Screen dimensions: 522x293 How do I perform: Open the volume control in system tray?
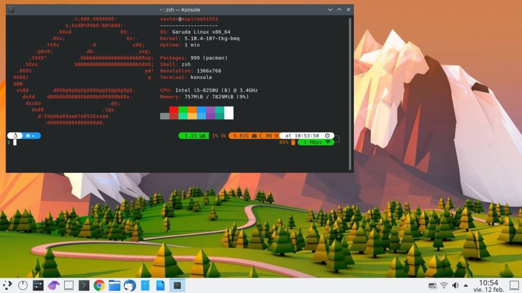(x=455, y=285)
